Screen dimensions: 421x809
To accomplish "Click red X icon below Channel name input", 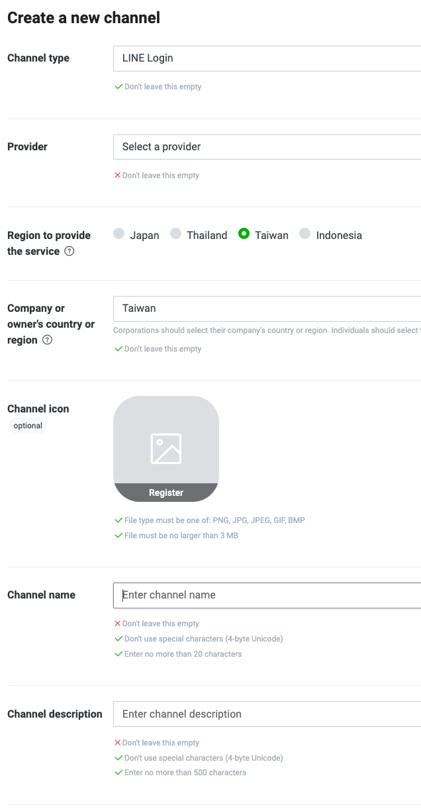I will point(117,624).
